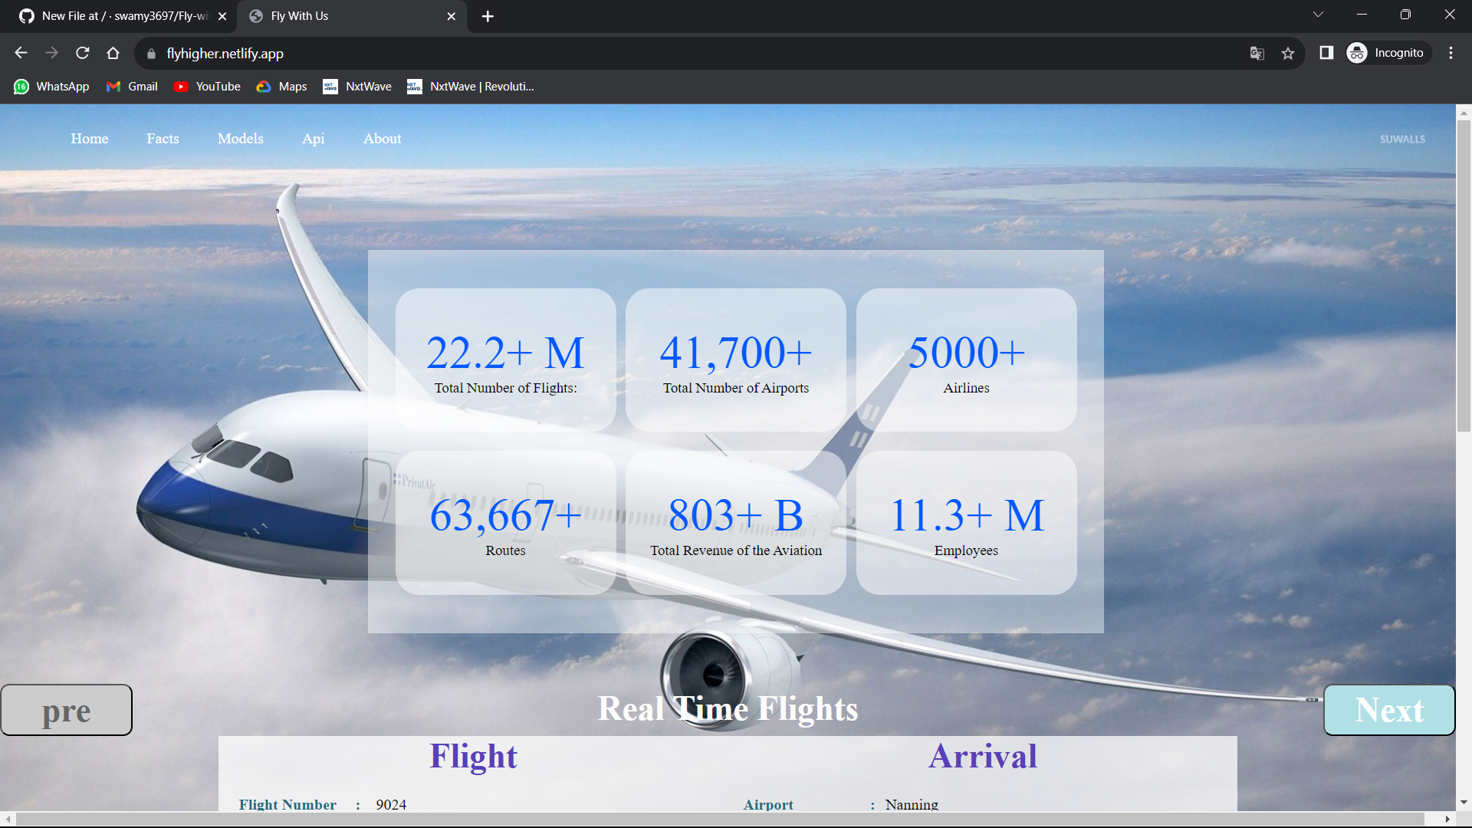
Task: Open the Facts nav link
Action: (x=163, y=139)
